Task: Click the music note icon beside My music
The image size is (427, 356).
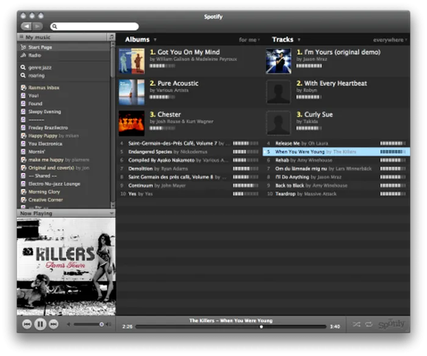Action: point(112,37)
